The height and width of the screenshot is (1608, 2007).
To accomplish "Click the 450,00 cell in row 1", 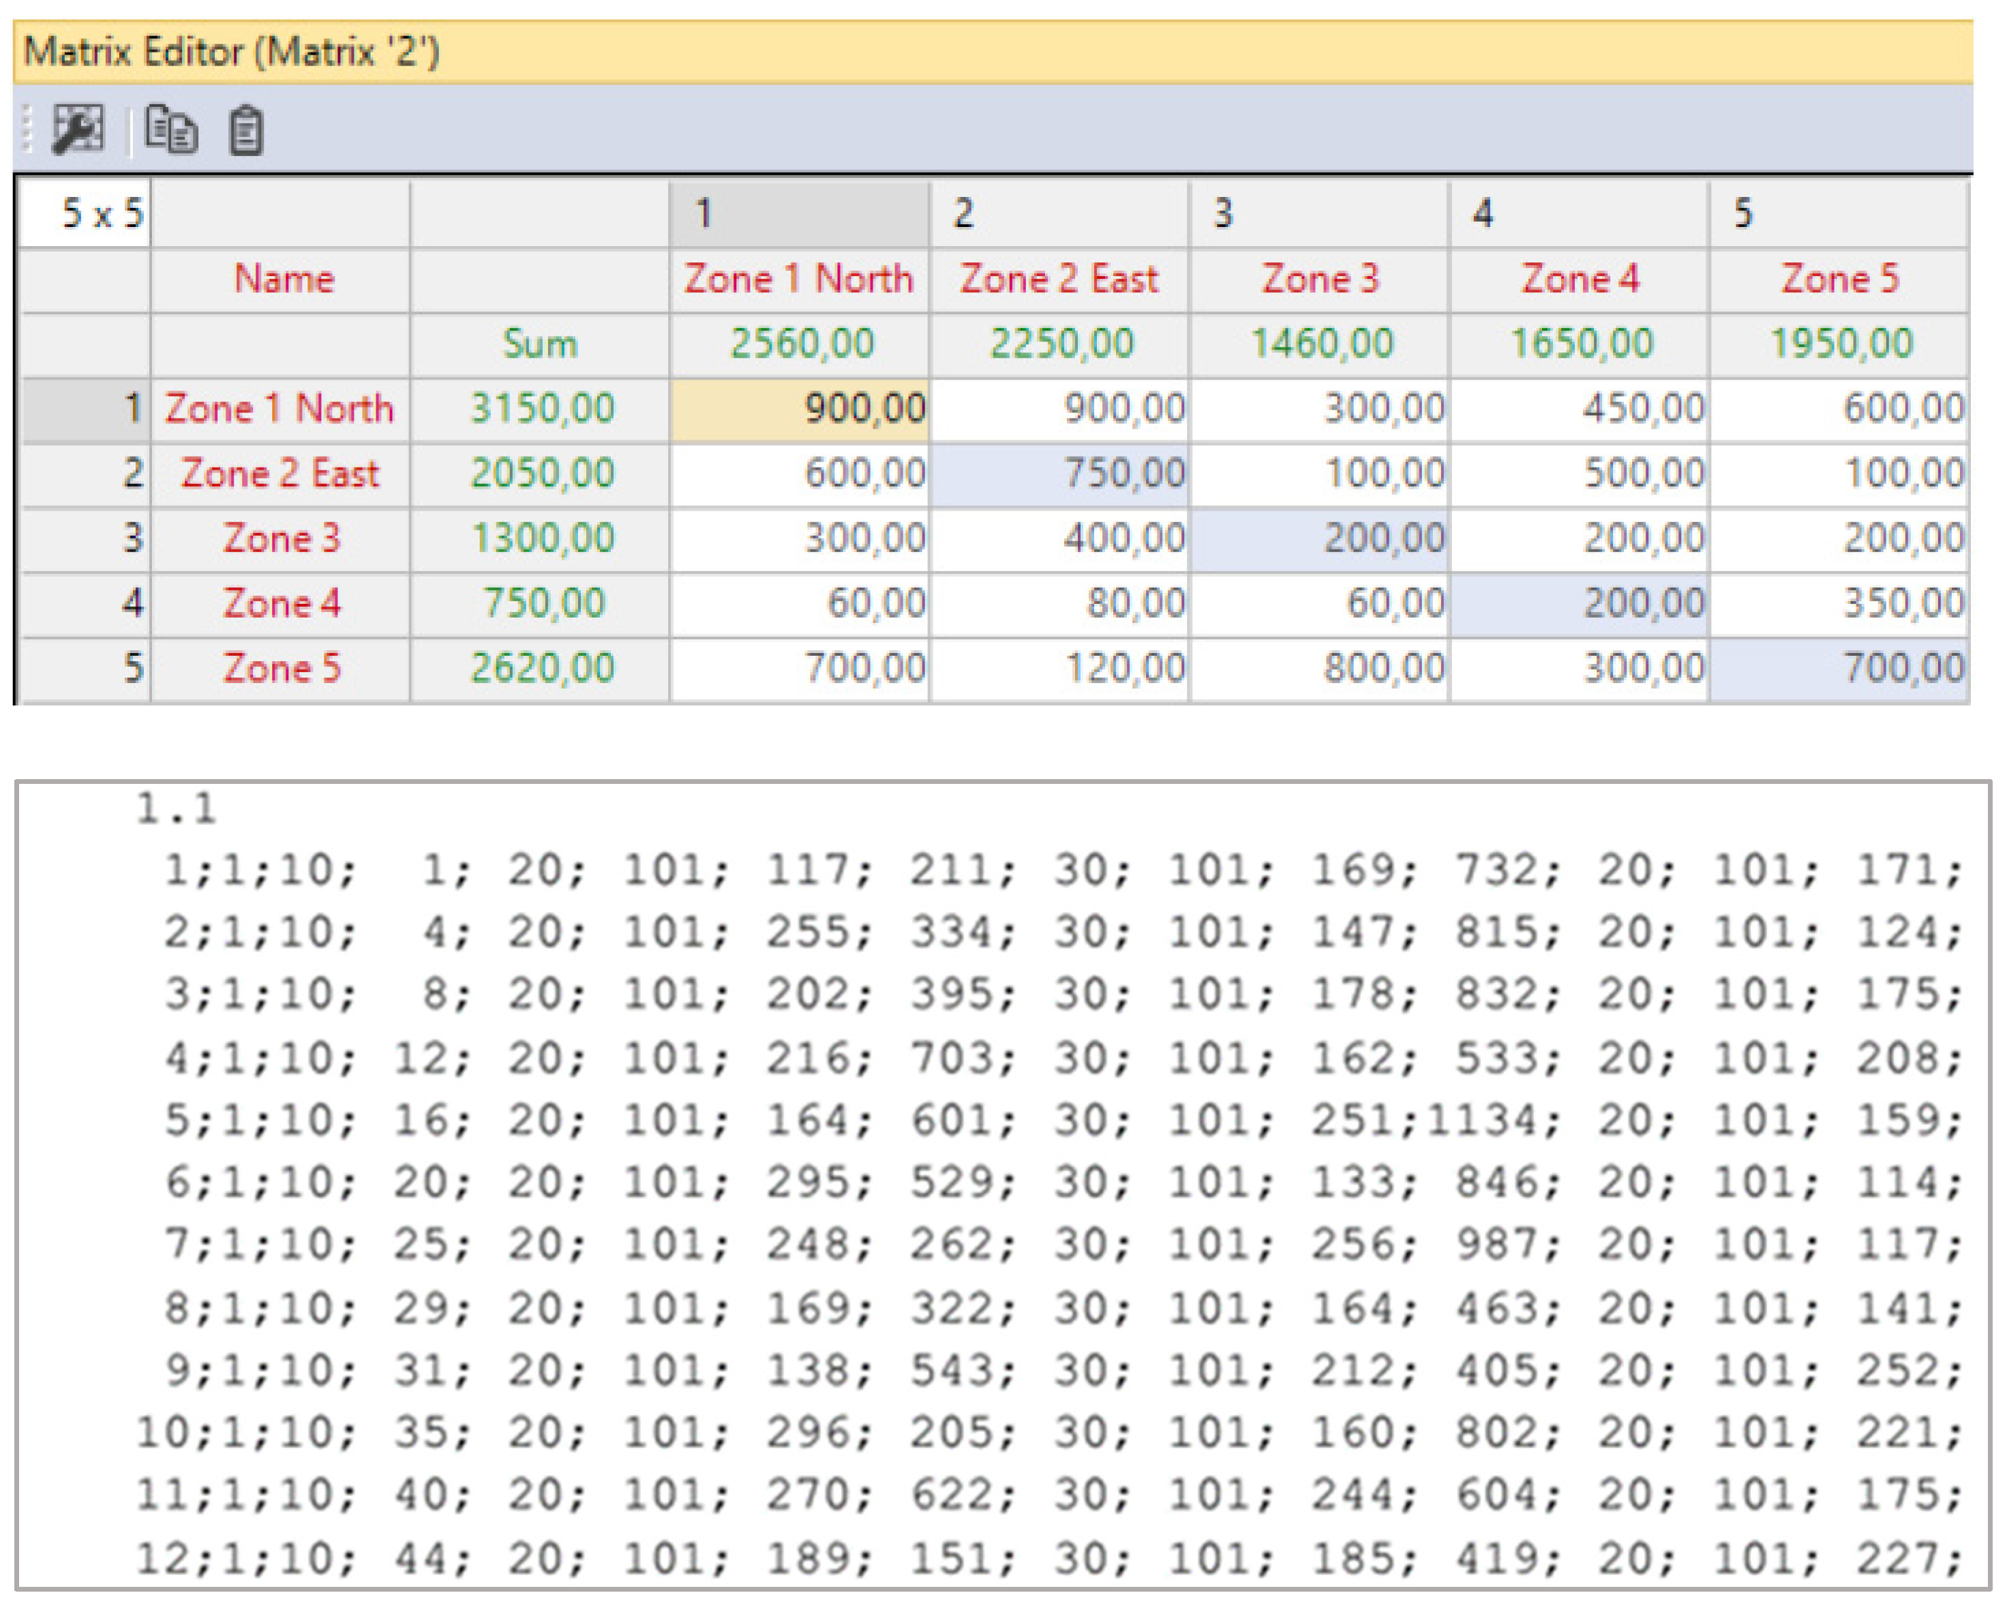I will 1579,408.
